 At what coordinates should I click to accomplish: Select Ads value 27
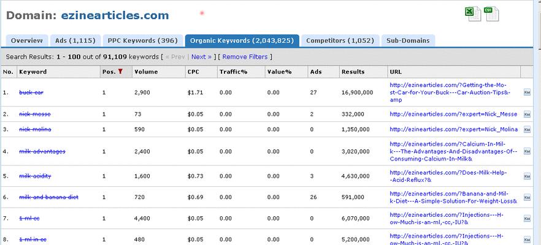click(313, 92)
